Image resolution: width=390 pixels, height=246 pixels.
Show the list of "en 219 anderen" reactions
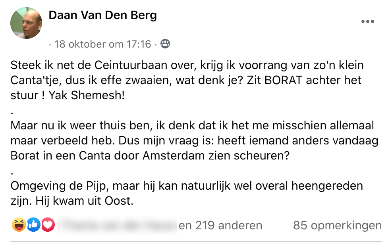click(220, 225)
